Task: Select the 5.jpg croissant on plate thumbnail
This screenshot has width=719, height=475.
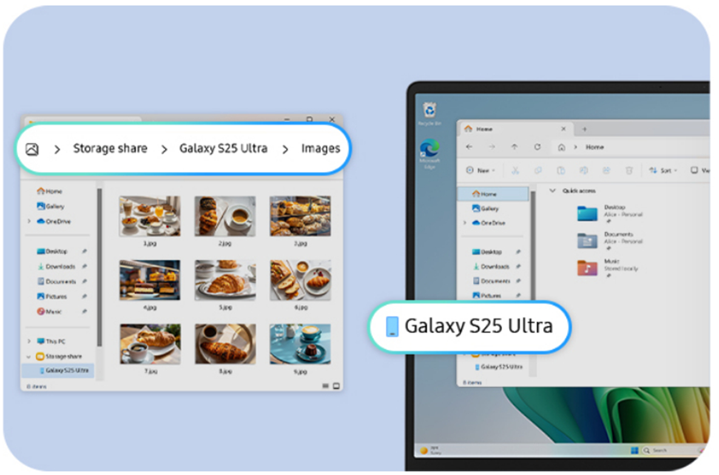Action: click(225, 280)
